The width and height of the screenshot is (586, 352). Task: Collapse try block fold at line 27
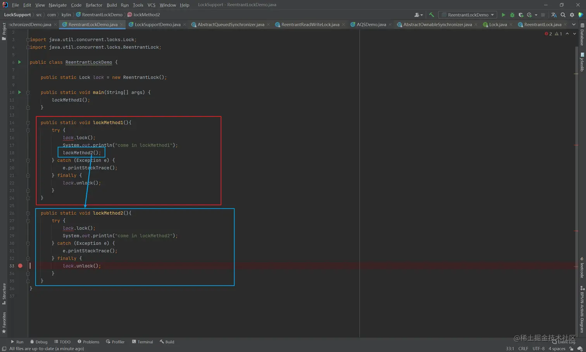[x=28, y=221]
